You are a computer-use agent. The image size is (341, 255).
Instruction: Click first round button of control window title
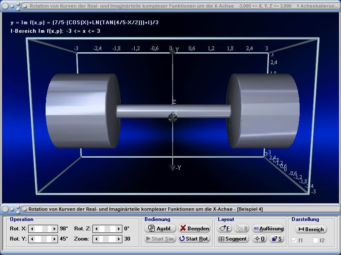tap(5, 209)
